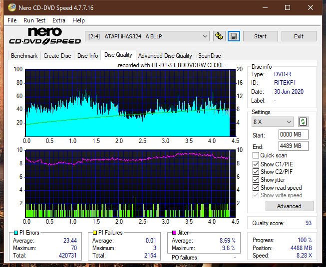Click the disc type DVD-R
Image resolution: width=326 pixels, height=267 pixels.
283,74
